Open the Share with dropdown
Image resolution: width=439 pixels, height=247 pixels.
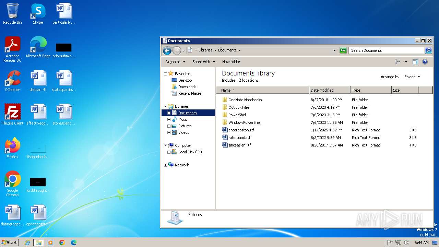204,62
